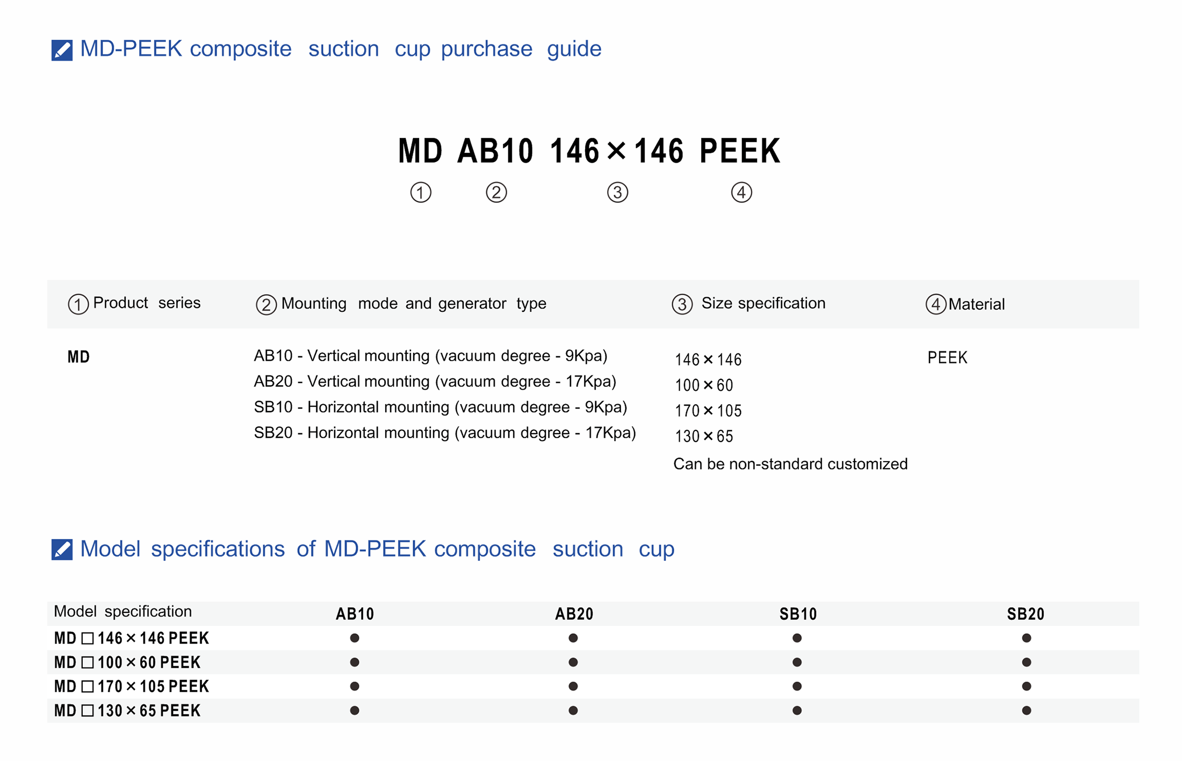Click empty box in MD 100×60 PEEK row
The image size is (1182, 761).
click(x=88, y=662)
